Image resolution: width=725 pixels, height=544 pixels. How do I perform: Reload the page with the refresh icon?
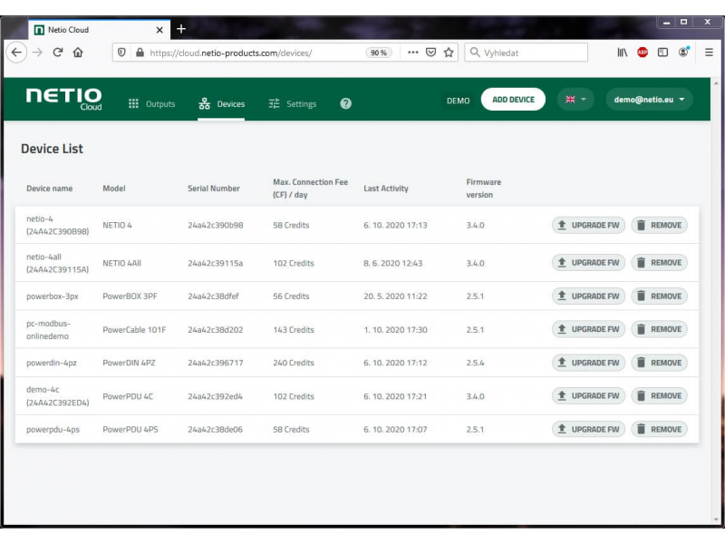(58, 53)
